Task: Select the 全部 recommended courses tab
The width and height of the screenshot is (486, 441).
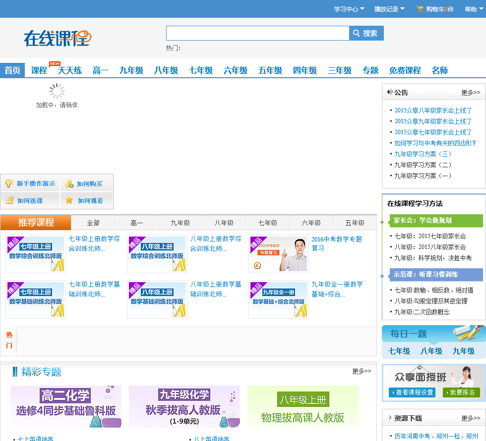Action: (x=93, y=223)
